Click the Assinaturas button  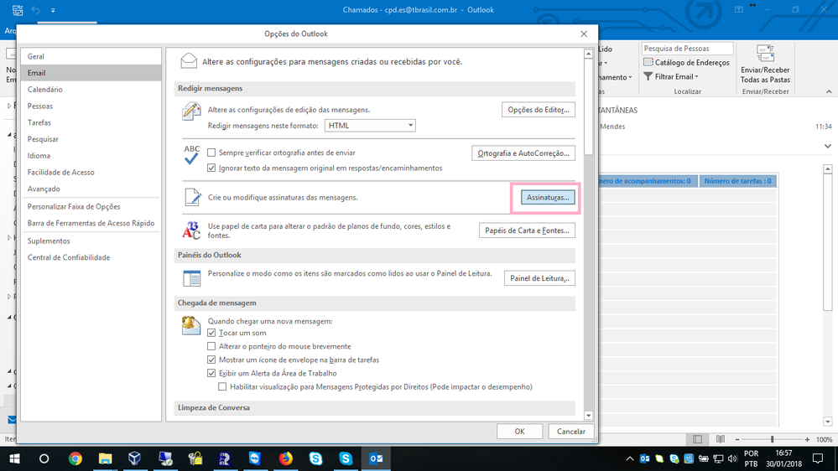tap(548, 198)
